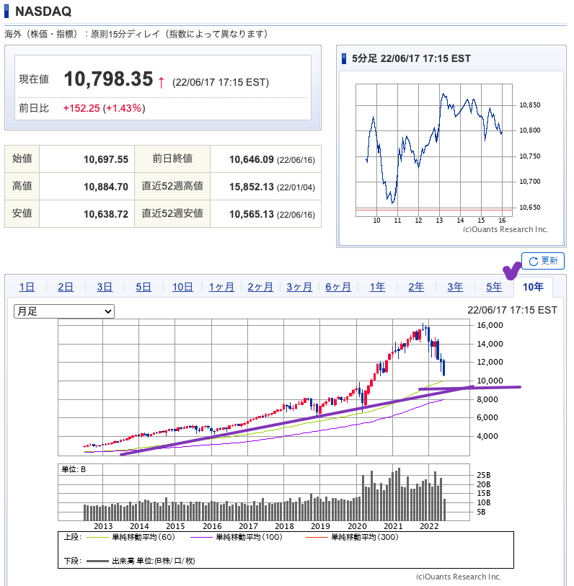Click the 始値 value 10,697.55
This screenshot has height=586, width=574.
106,159
